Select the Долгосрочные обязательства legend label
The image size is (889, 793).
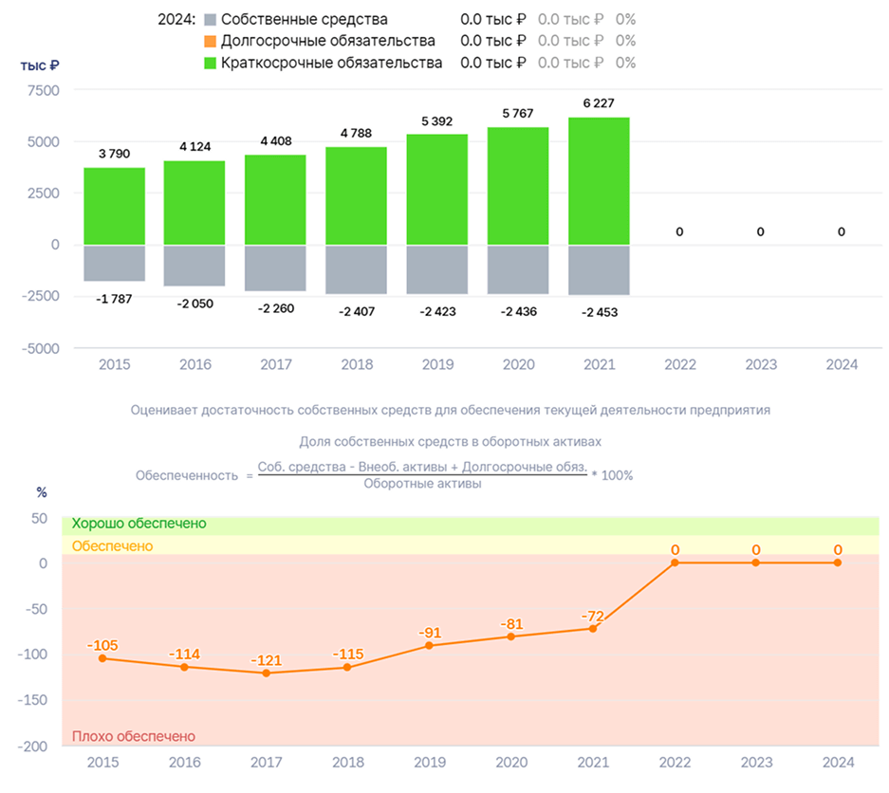(x=328, y=41)
